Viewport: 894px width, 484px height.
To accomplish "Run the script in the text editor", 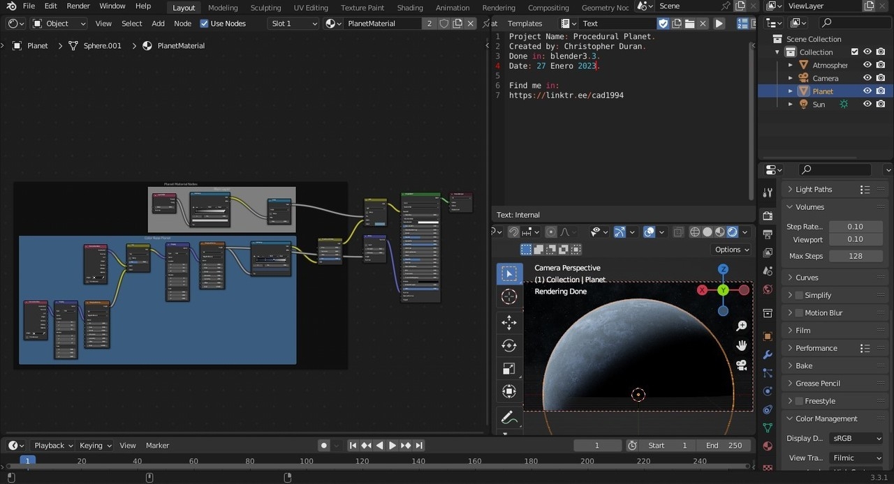I will point(719,23).
